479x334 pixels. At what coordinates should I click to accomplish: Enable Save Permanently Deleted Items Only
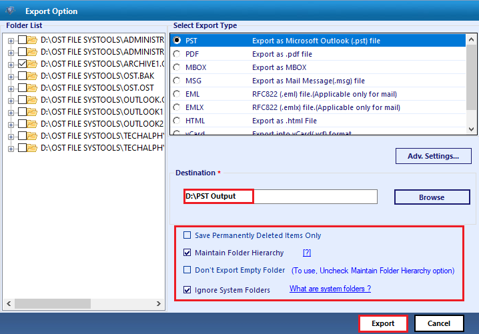point(187,235)
